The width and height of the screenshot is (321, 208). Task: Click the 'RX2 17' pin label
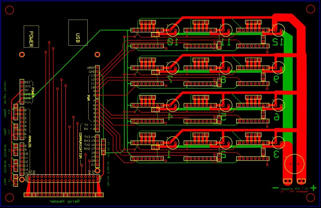click(89, 149)
